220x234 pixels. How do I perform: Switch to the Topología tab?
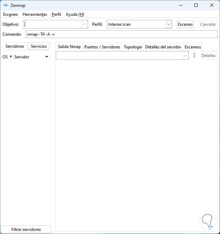[133, 47]
